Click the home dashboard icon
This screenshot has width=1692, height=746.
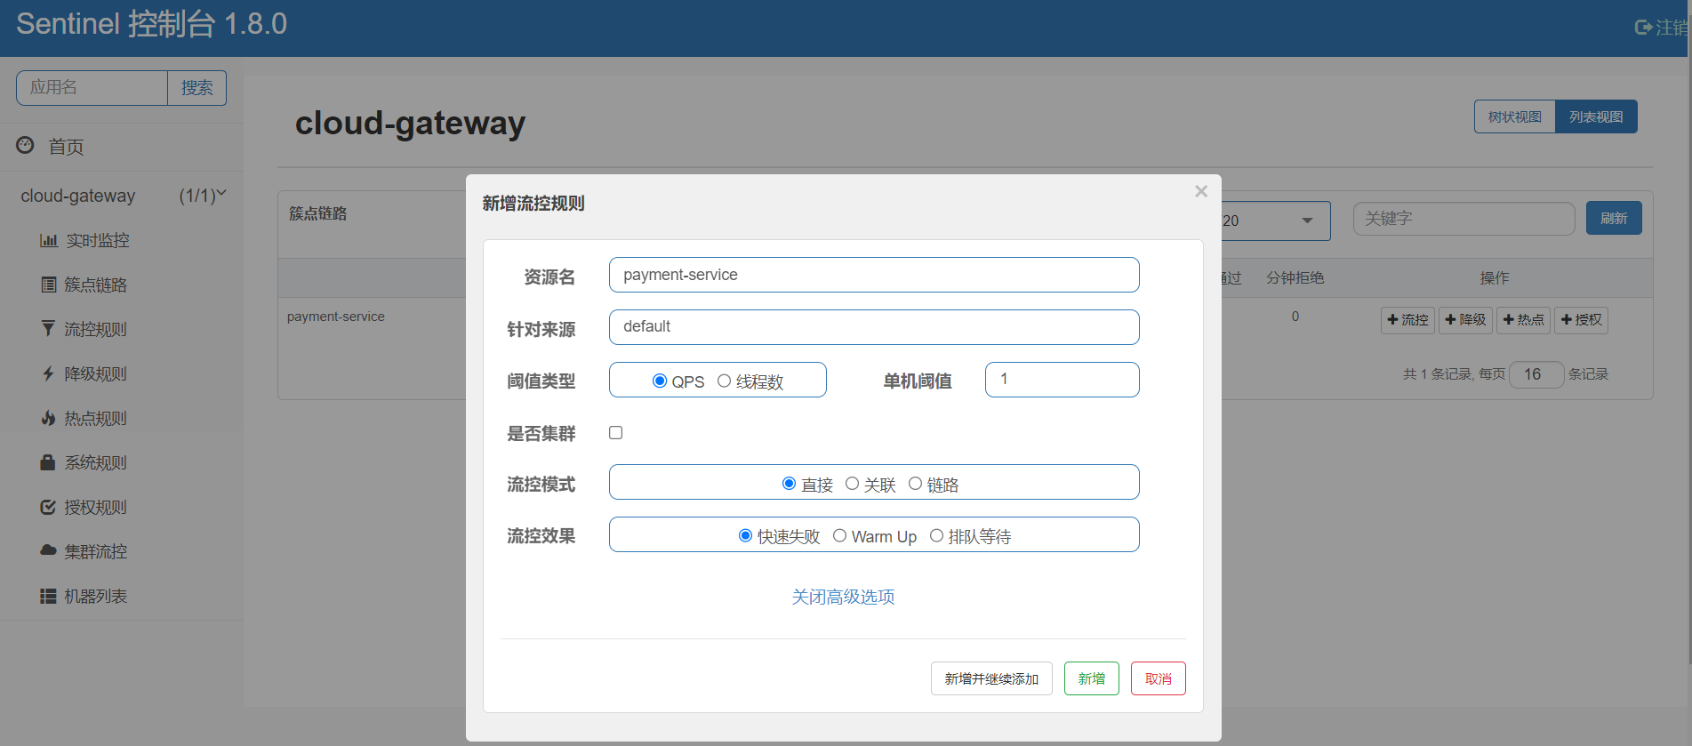25,145
